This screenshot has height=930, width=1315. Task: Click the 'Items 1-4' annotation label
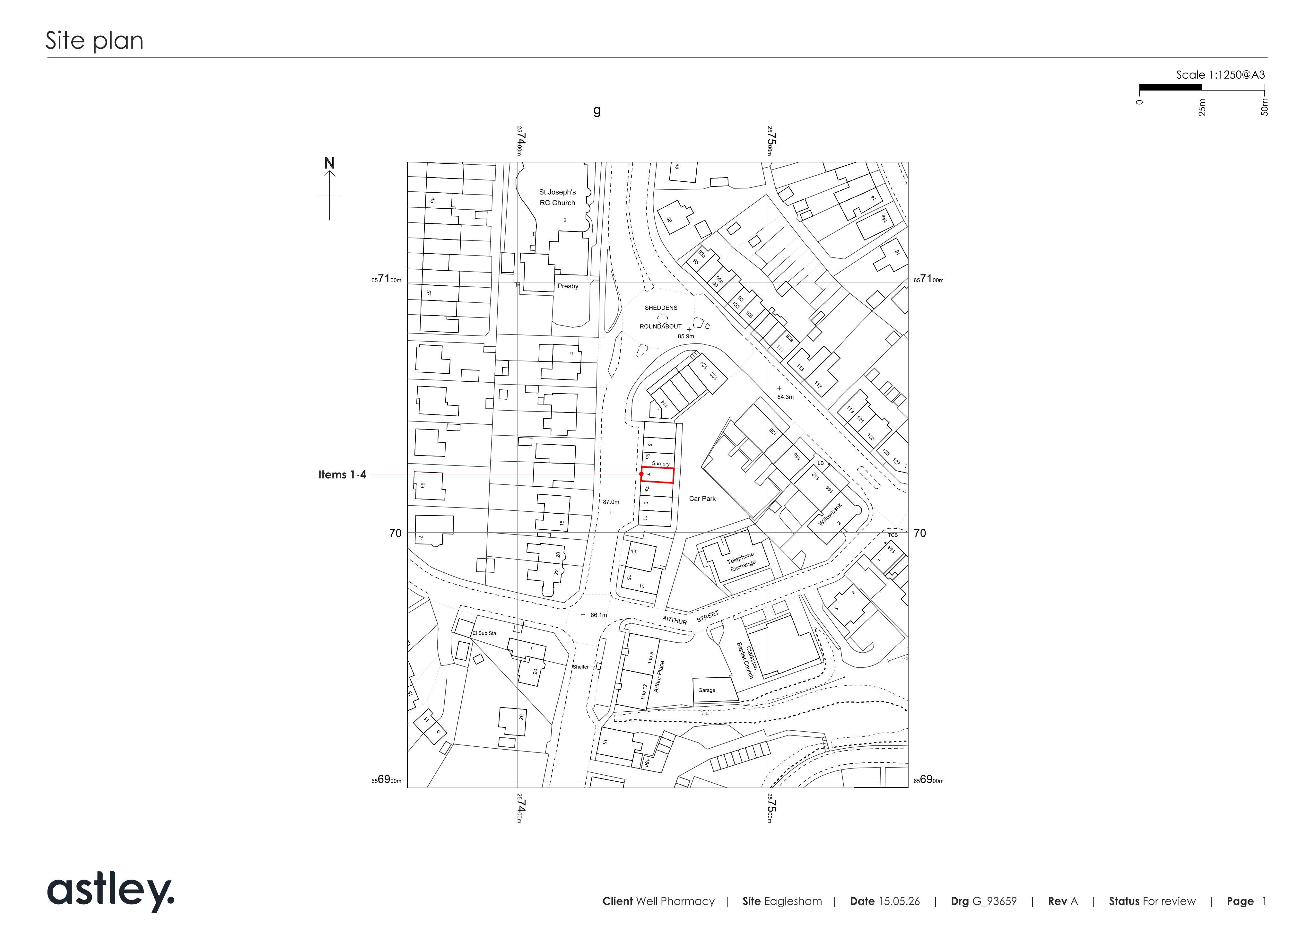[x=342, y=475]
